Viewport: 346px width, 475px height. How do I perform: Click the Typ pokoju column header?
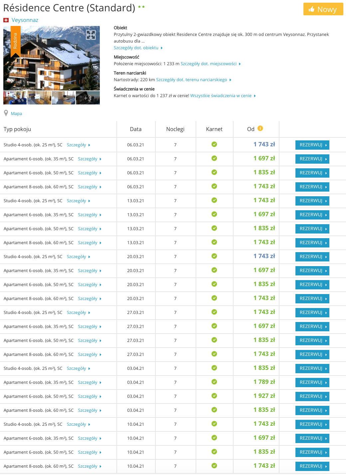pos(17,129)
